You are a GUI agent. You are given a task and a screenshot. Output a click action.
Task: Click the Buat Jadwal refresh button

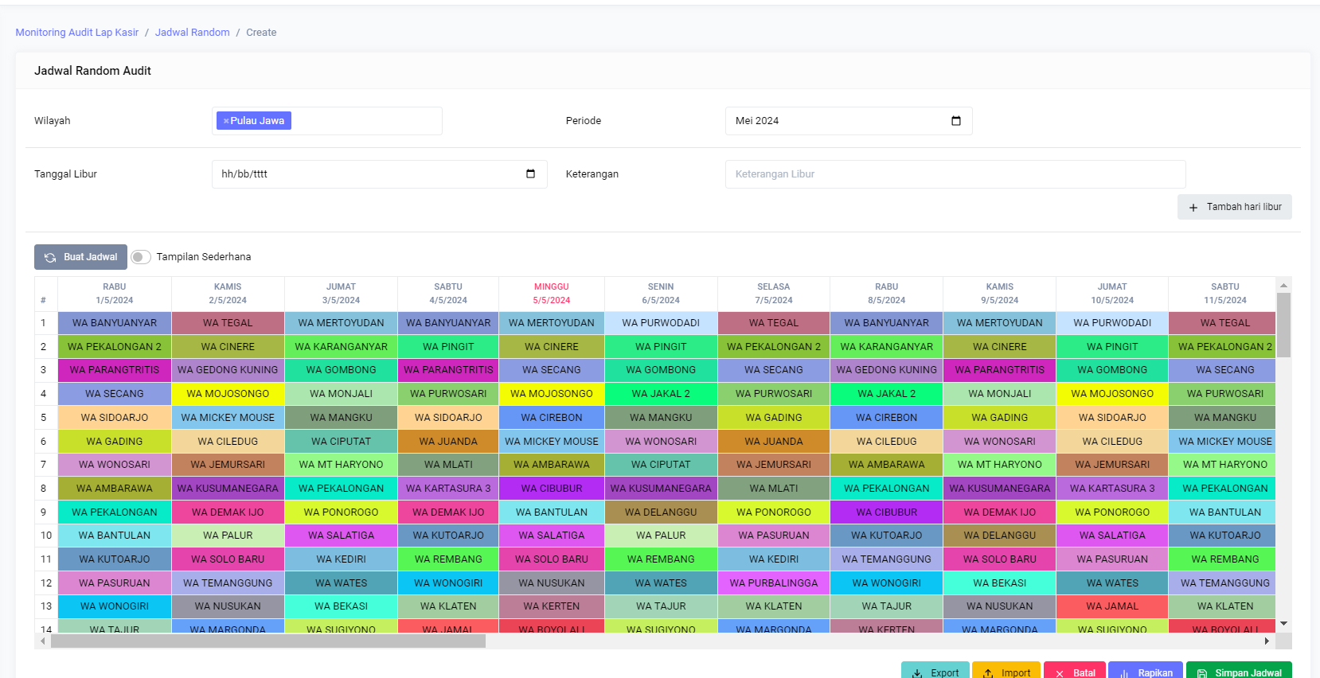(80, 257)
